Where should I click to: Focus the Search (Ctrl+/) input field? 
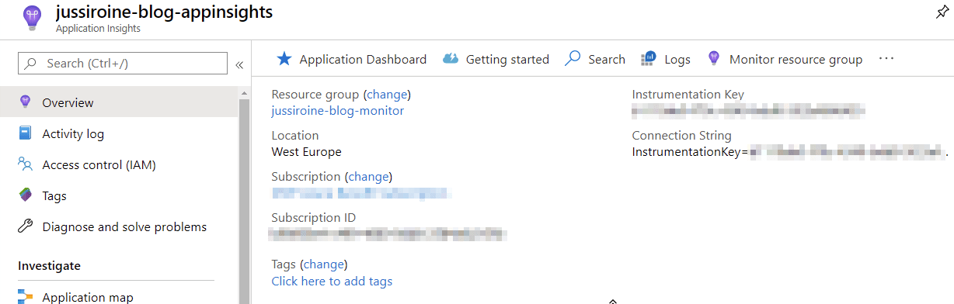pos(123,63)
